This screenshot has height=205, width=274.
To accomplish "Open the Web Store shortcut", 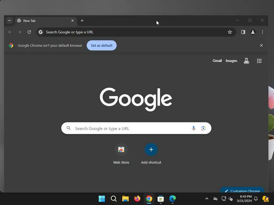I will [x=121, y=154].
